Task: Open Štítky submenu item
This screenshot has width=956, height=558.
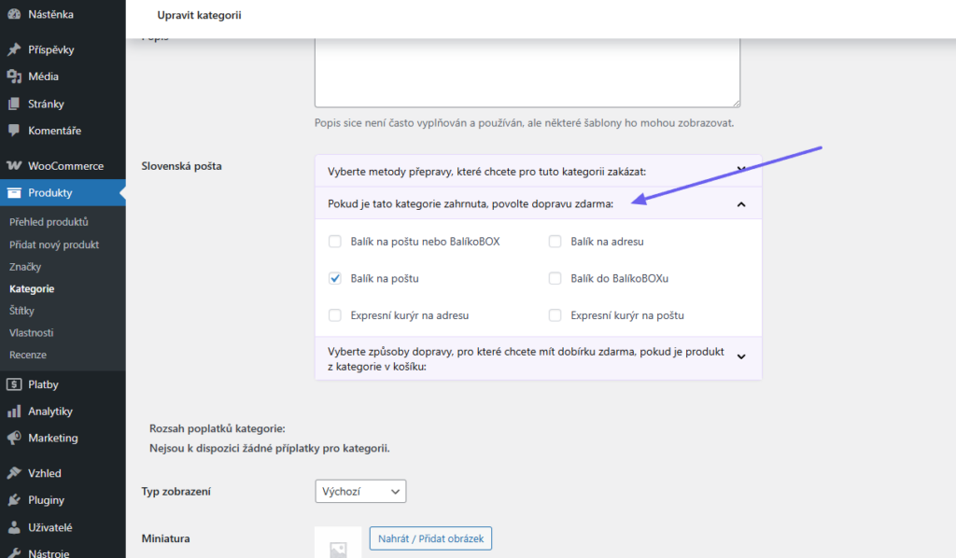Action: 22,311
